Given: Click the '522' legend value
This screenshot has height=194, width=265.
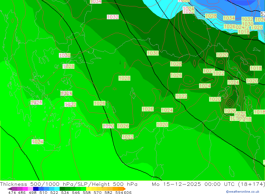Looking at the screenshot, I should click(x=54, y=192).
